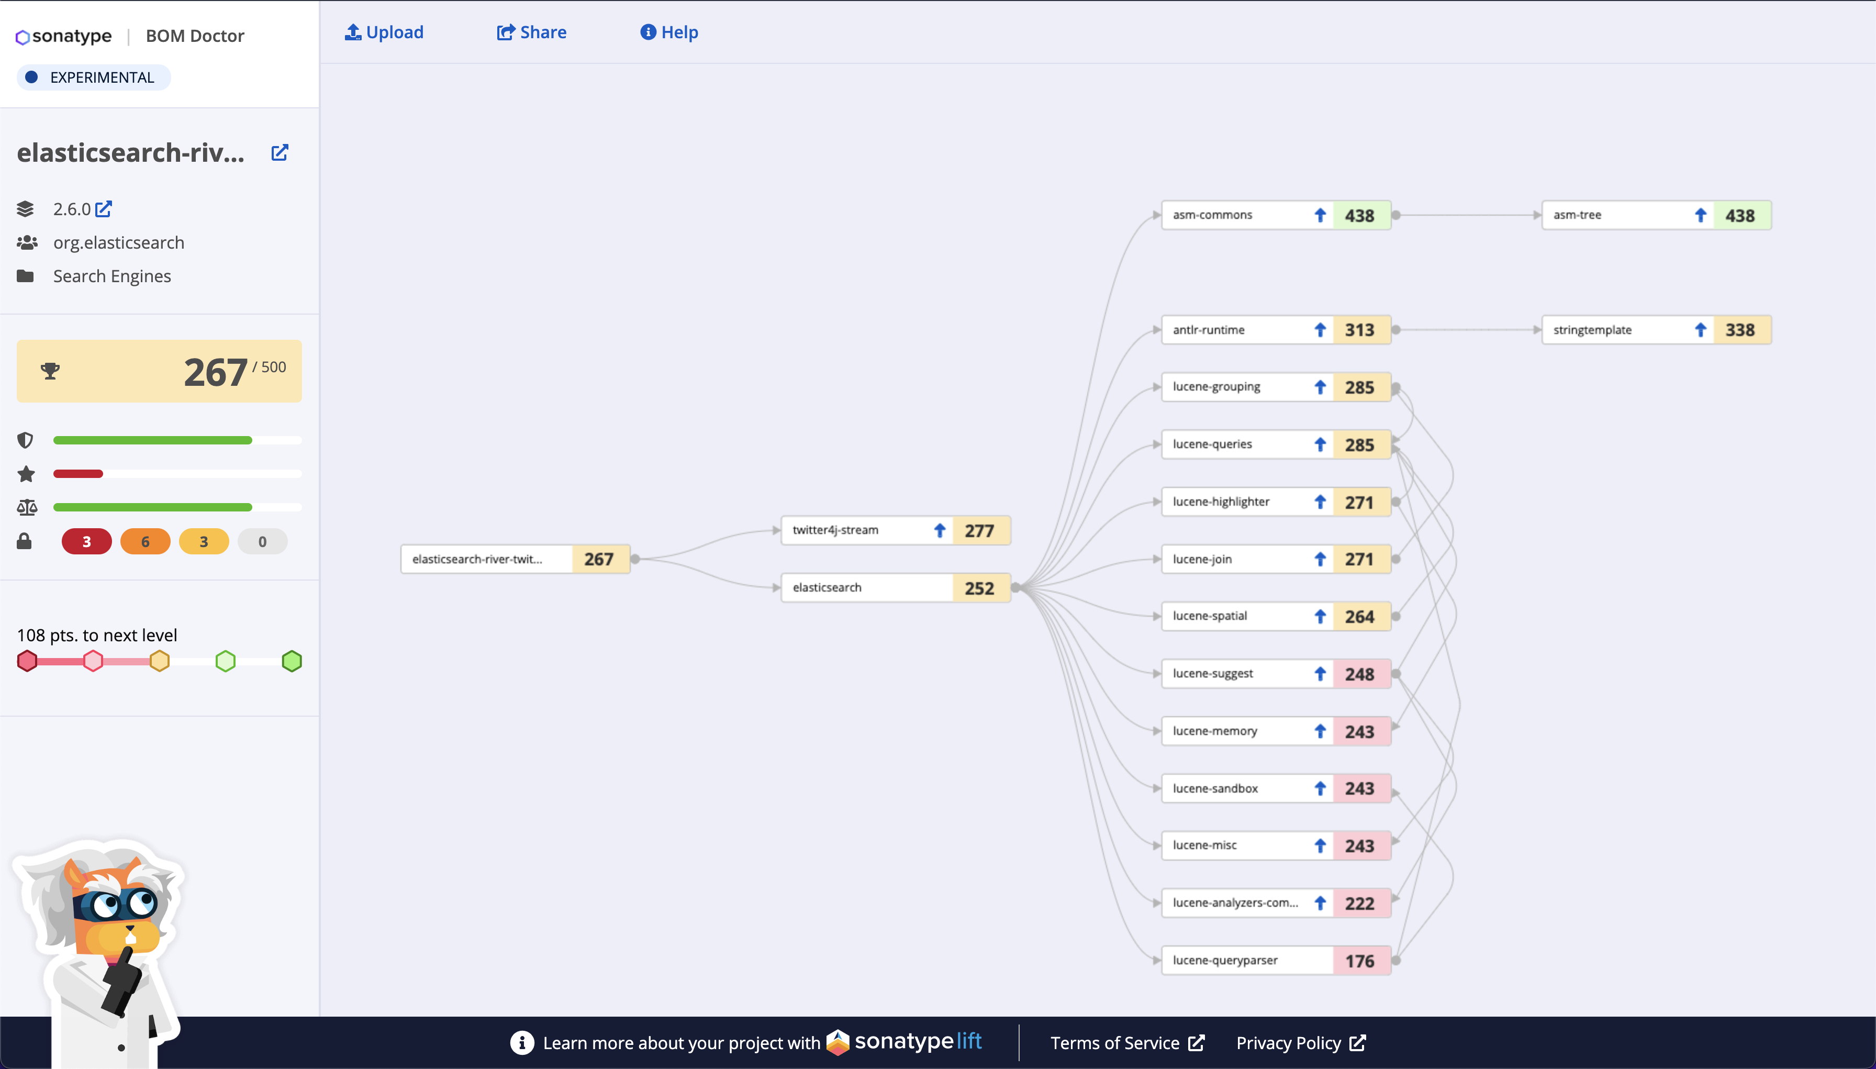Select the lucene-join node

pyautogui.click(x=1276, y=560)
